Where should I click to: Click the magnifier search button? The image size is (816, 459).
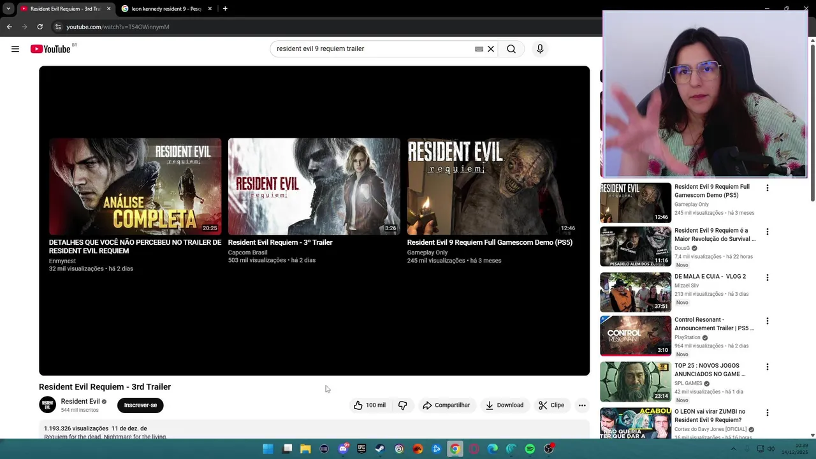point(511,49)
